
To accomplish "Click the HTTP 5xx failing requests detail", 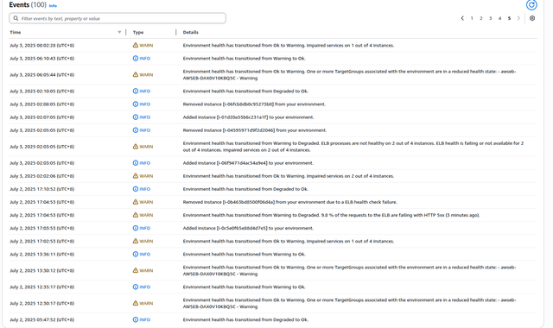I will [x=331, y=215].
